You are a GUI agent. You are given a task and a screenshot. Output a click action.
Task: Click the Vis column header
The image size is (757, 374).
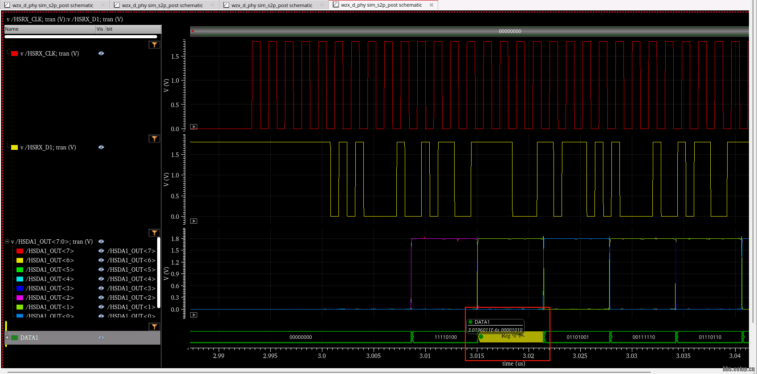coord(100,29)
